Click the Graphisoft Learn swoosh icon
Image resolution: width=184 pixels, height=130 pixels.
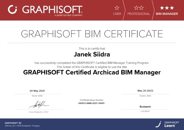point(158,124)
